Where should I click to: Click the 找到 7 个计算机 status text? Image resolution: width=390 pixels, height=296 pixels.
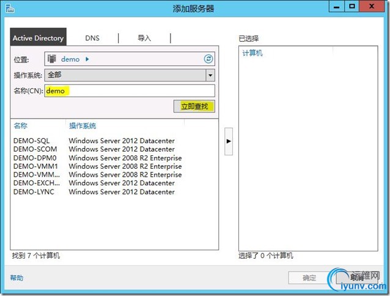pyautogui.click(x=36, y=256)
